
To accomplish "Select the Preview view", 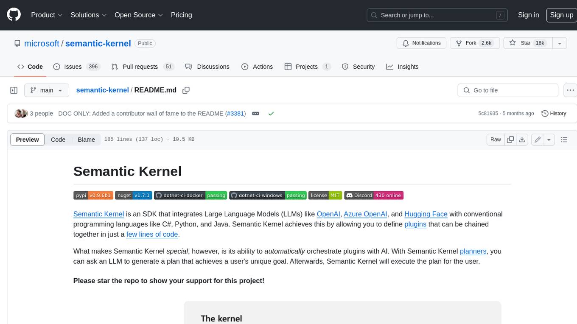I will [x=28, y=140].
